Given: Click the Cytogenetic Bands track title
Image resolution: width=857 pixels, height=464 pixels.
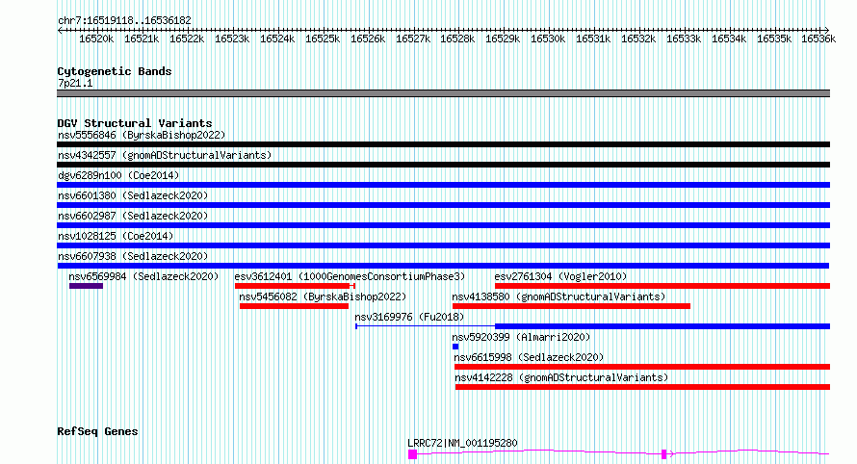Looking at the screenshot, I should (115, 71).
